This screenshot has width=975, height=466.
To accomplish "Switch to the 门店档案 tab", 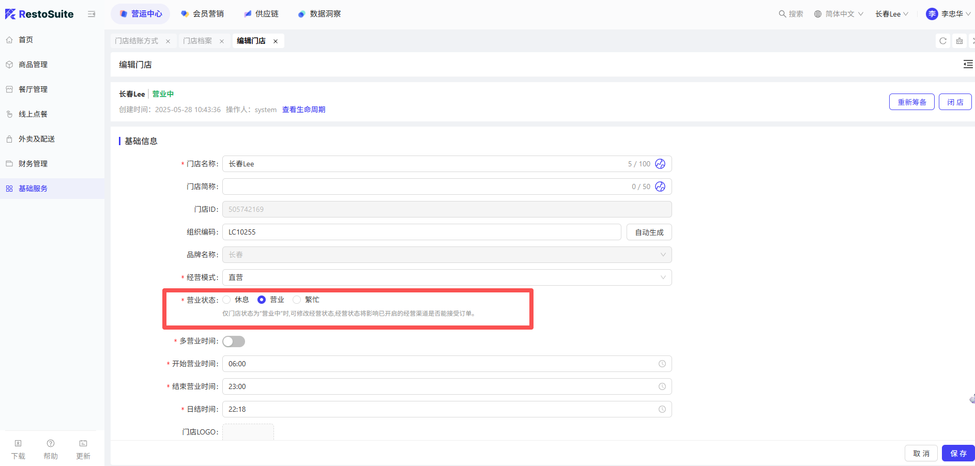I will pos(197,41).
